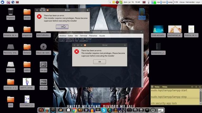This screenshot has width=202, height=113.
Task: Select the Screenshot_2... file icon
Action: tap(158, 46)
